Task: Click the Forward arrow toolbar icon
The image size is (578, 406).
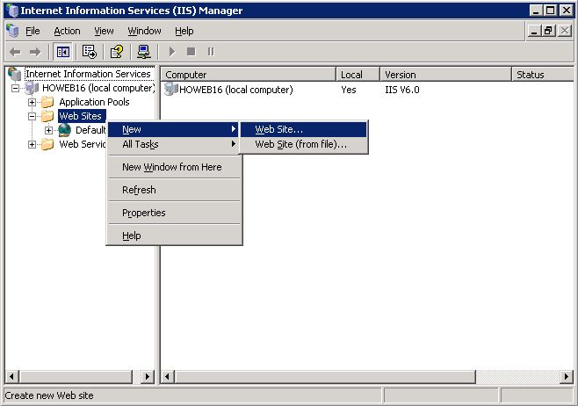Action: click(x=35, y=52)
